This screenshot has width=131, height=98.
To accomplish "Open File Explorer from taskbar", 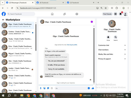I will [x=22, y=95].
